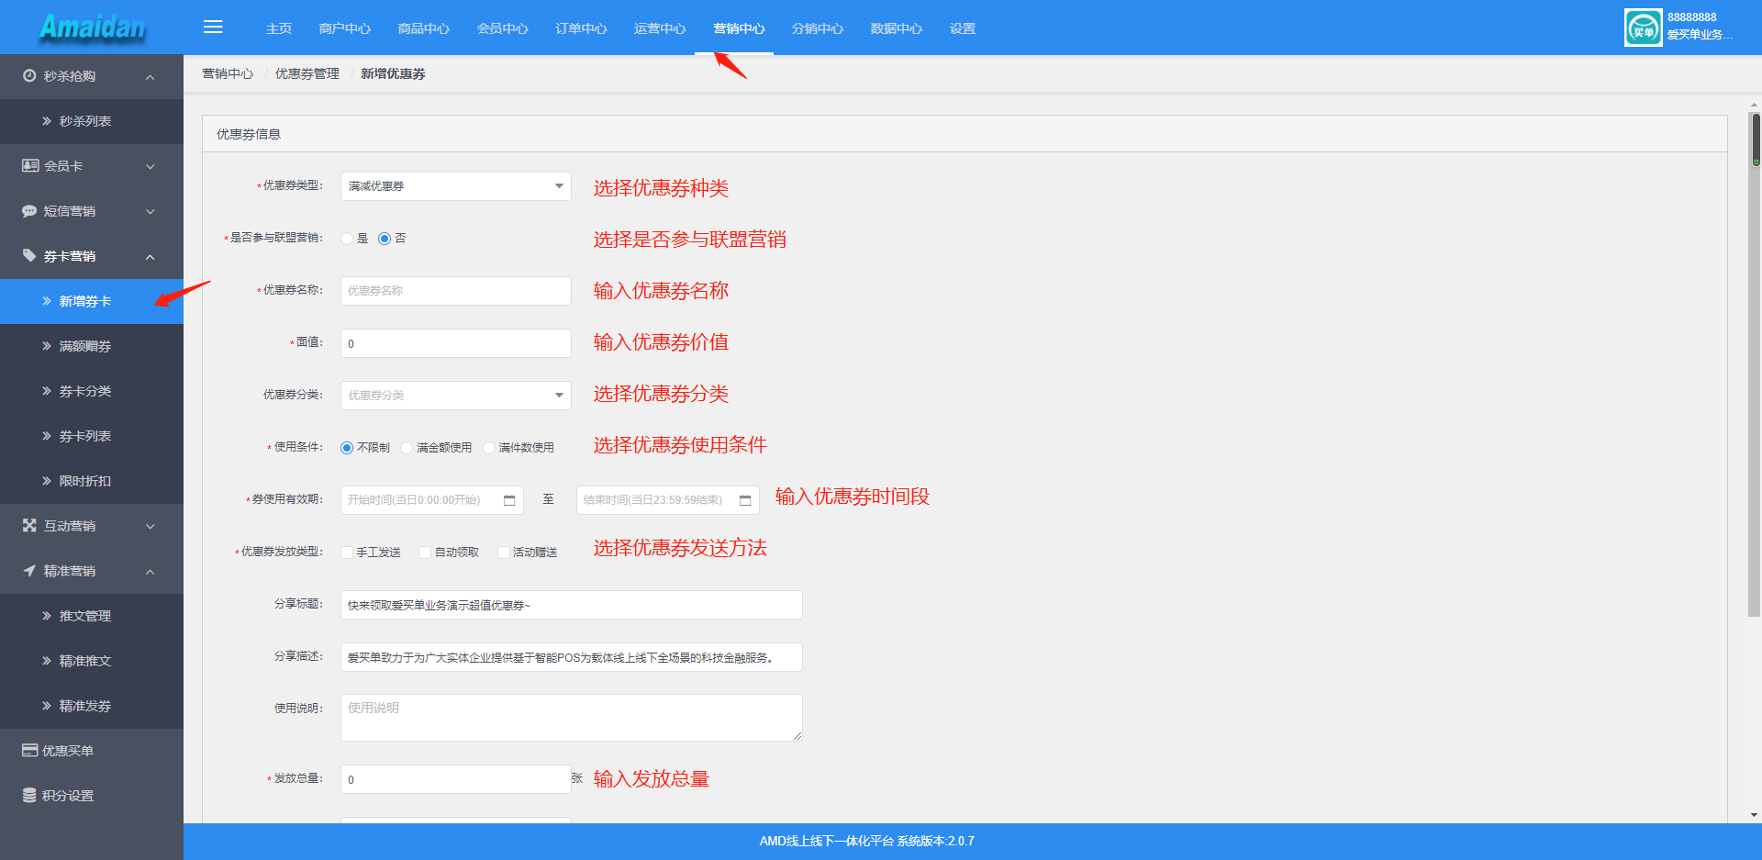Go to 新增券卡 in sidebar
This screenshot has height=860, width=1762.
tap(92, 301)
